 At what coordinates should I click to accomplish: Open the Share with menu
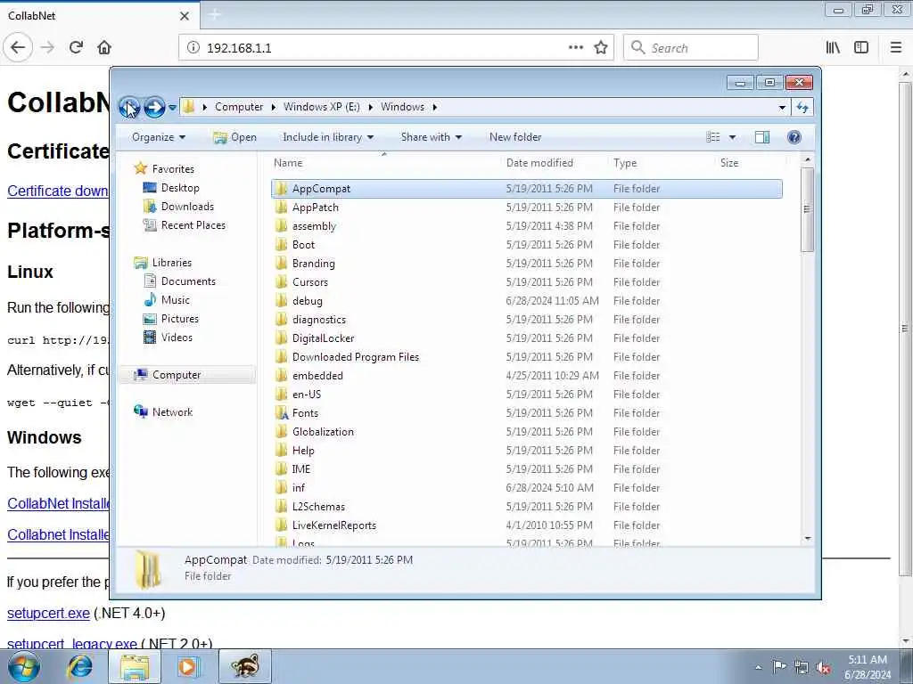pyautogui.click(x=431, y=137)
